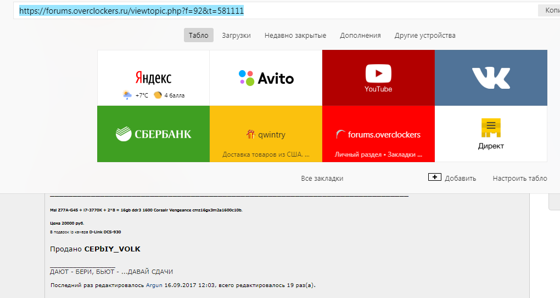The image size is (560, 298).
Task: Open the Сбербанк tile
Action: coord(153,134)
